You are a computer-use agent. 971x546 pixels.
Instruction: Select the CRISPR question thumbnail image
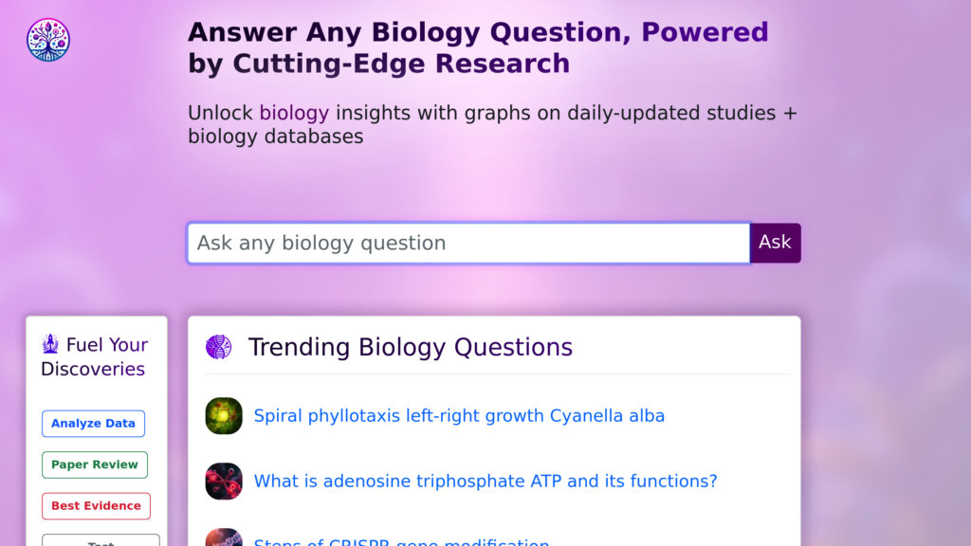224,538
